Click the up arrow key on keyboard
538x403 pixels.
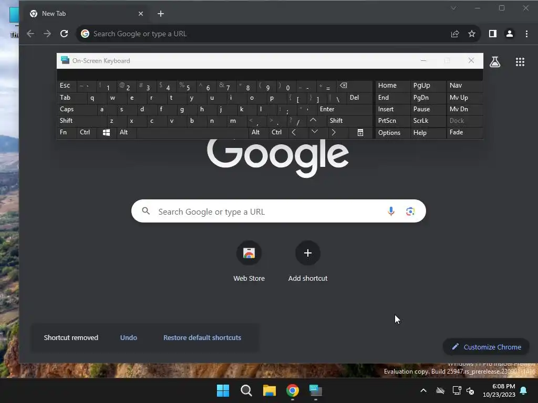click(x=313, y=120)
